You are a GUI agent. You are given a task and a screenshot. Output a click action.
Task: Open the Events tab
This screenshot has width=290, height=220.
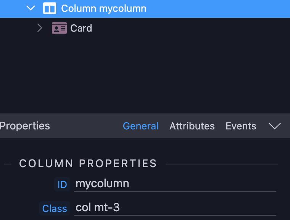(x=241, y=126)
